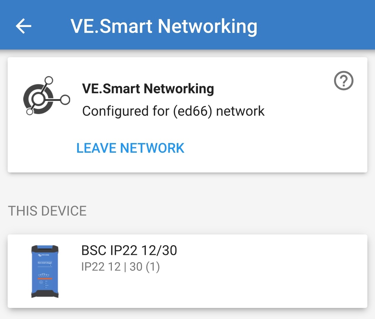Tap the back arrow in header

click(24, 26)
